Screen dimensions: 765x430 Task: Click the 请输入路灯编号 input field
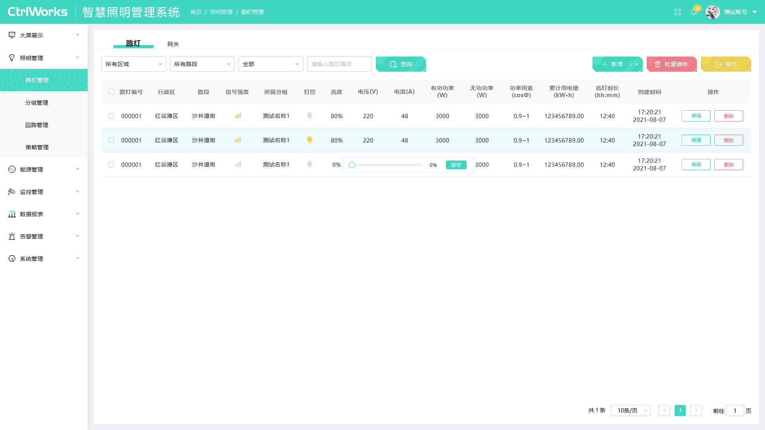339,64
